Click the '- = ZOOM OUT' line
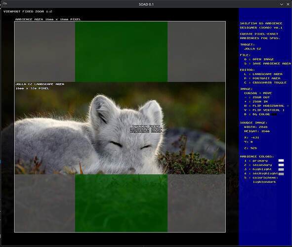292x247 pixels. coord(257,97)
